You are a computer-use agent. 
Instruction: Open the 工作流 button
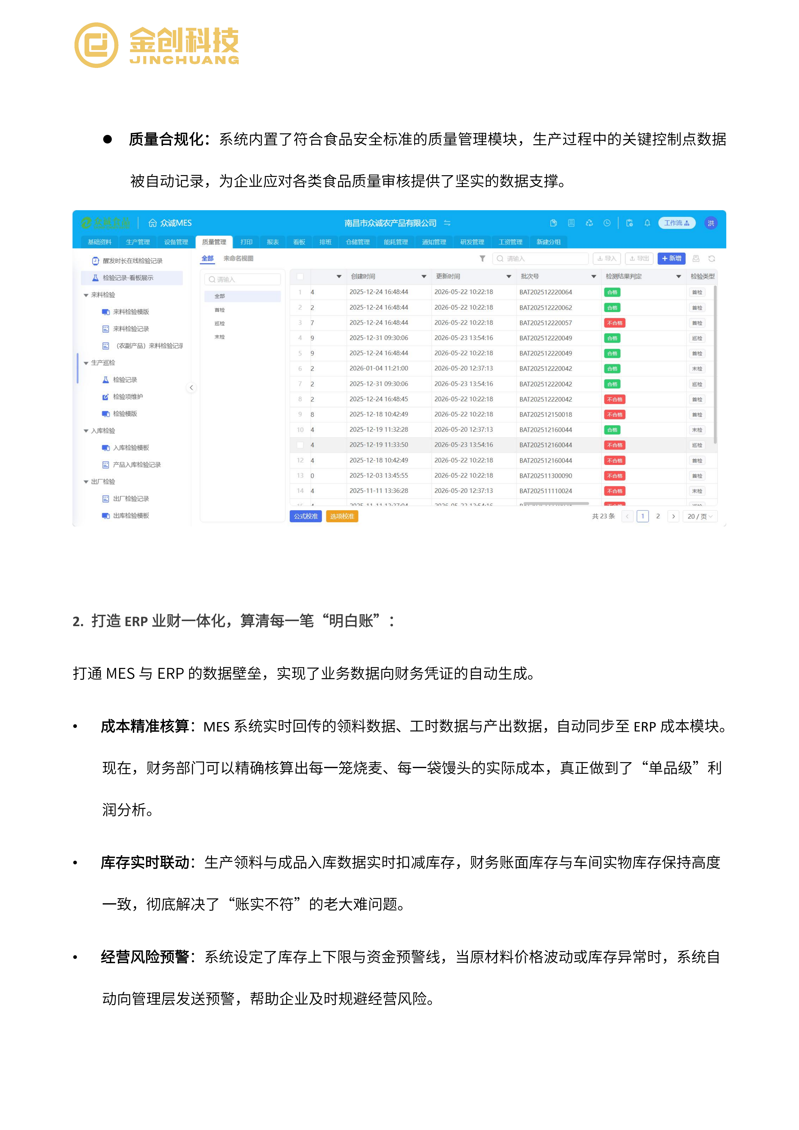coord(677,223)
